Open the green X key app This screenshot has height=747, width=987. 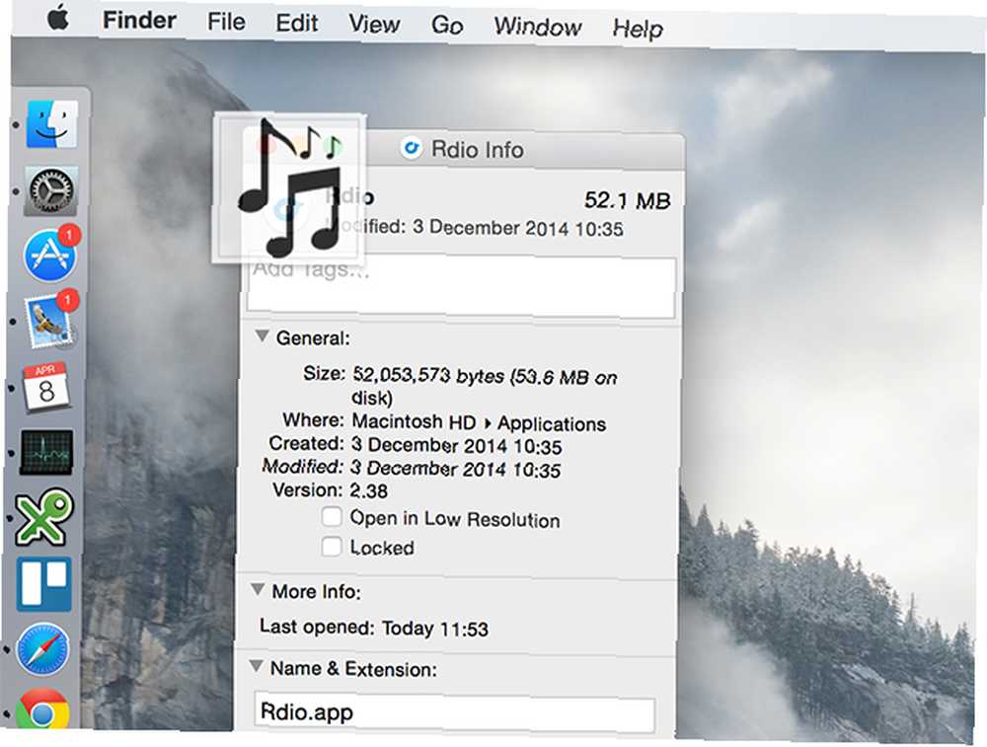[44, 517]
